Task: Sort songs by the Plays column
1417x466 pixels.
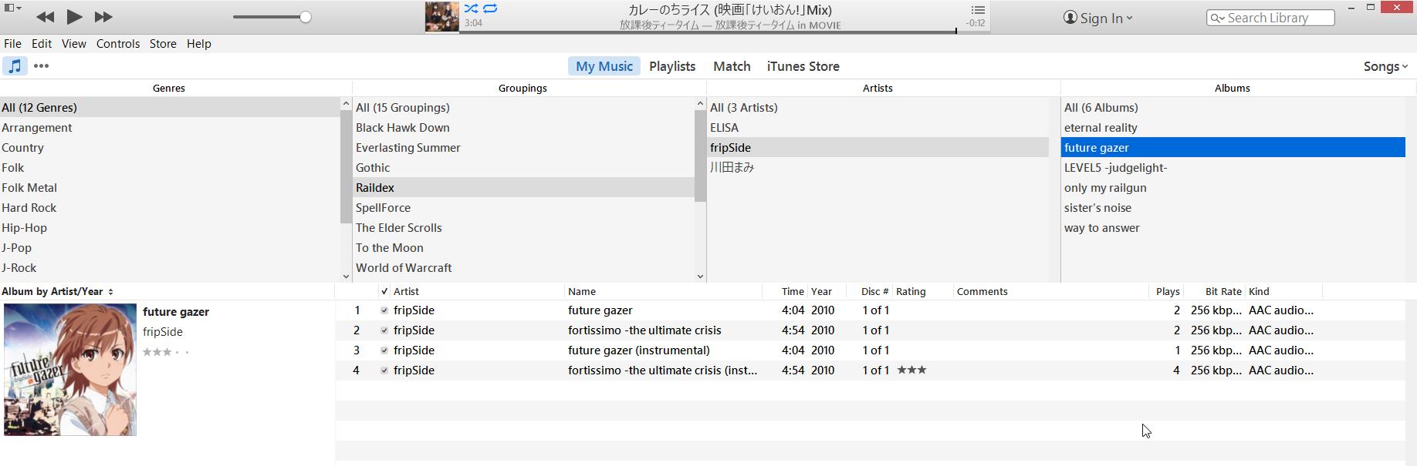Action: tap(1168, 292)
